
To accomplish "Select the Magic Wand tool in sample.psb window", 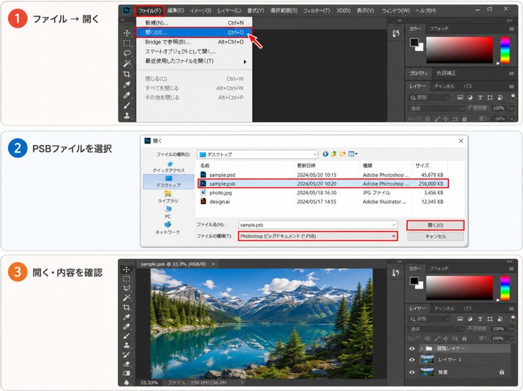I will coord(126,298).
